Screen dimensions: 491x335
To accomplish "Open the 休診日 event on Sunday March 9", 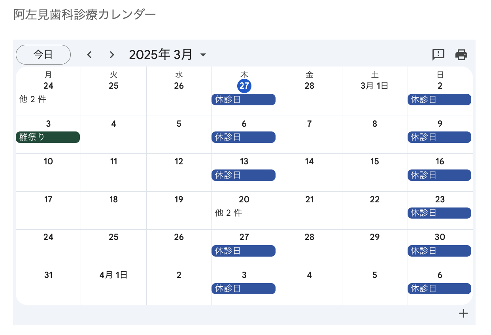I will (x=439, y=137).
